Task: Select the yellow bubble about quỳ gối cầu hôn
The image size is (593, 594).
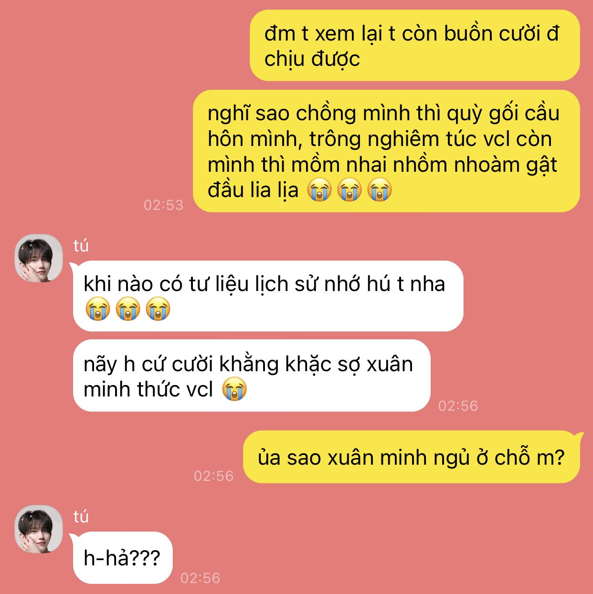Action: [x=386, y=151]
